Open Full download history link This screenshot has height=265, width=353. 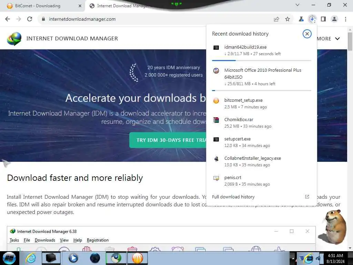point(233,197)
